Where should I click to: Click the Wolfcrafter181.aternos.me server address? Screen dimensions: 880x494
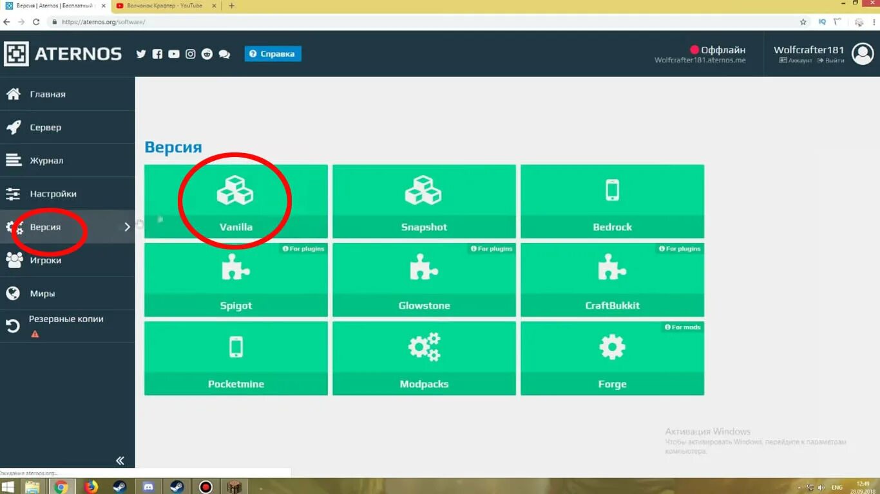click(x=700, y=60)
